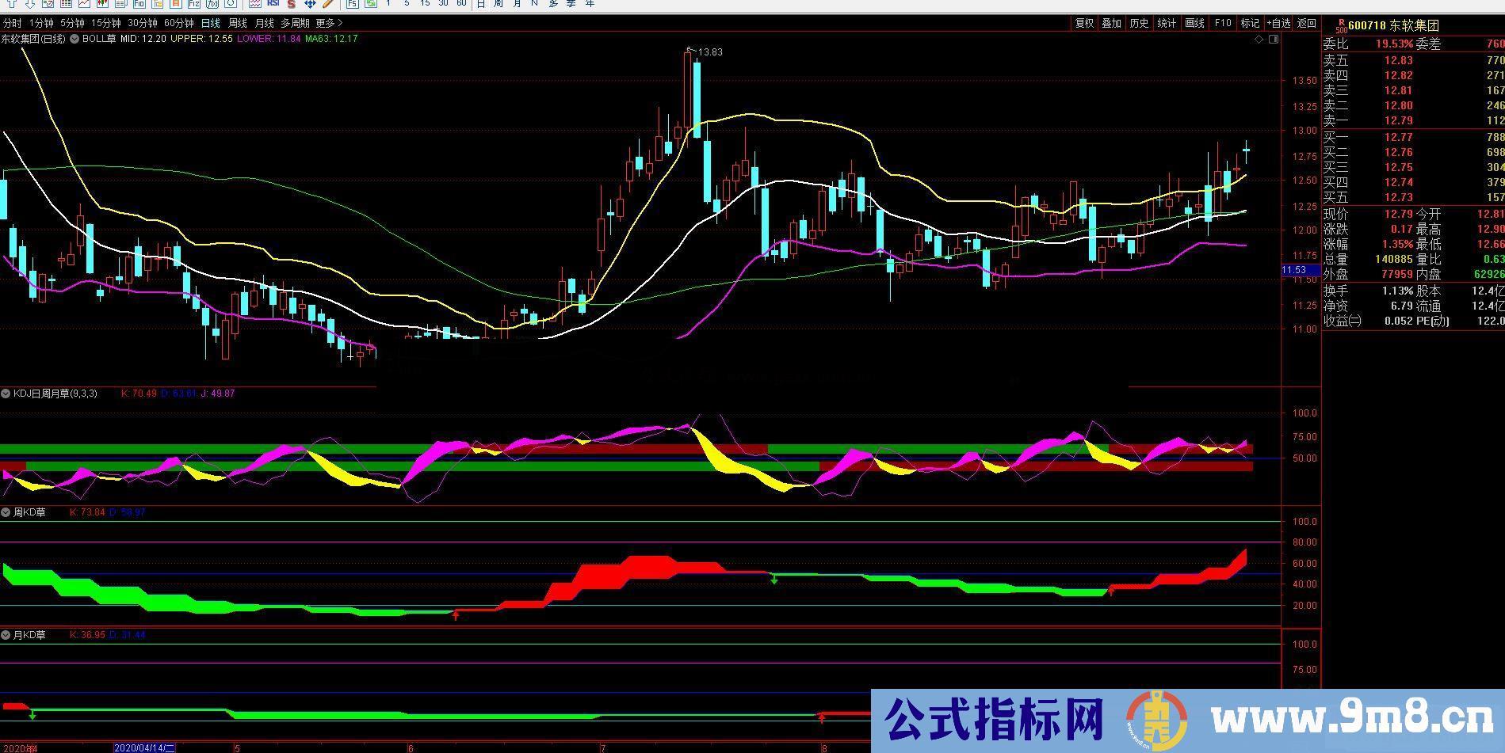
Task: Click the drawing pen tool icon
Action: 328,4
